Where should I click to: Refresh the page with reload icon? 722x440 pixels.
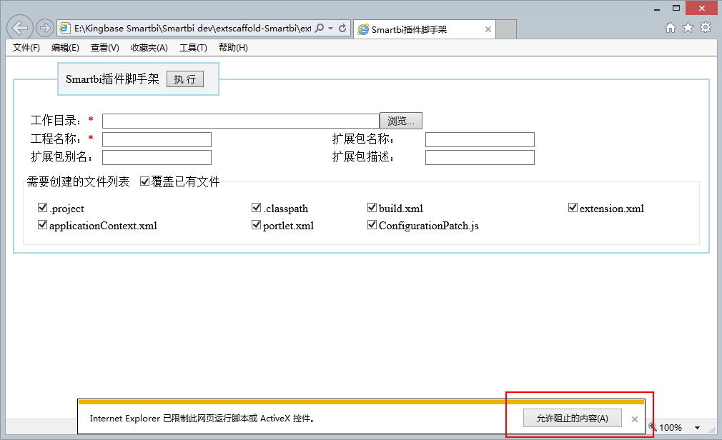click(x=342, y=28)
